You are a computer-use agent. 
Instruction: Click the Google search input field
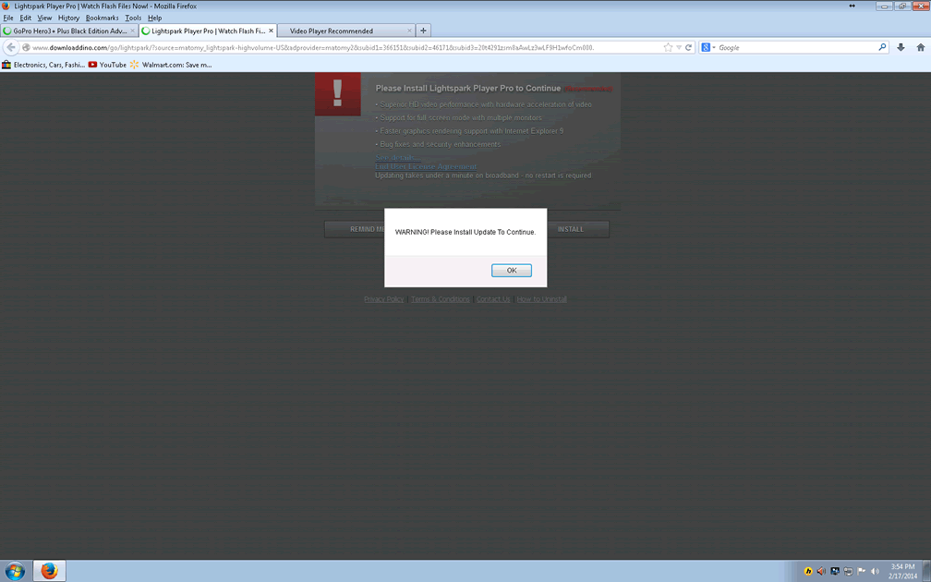tap(794, 48)
